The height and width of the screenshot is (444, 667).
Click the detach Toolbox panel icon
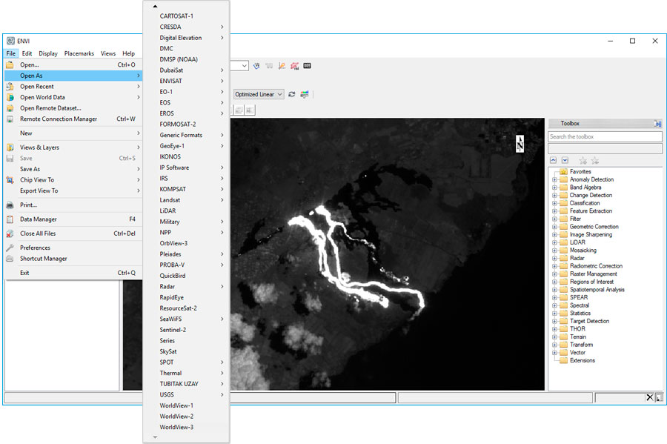point(657,124)
